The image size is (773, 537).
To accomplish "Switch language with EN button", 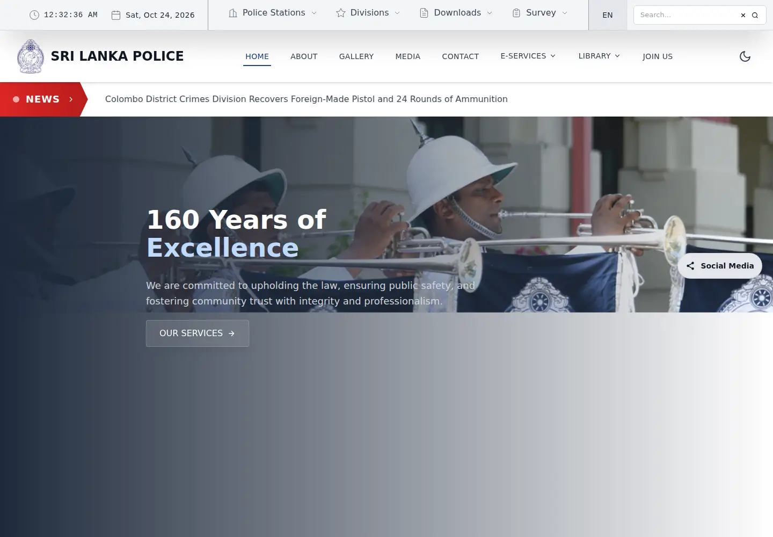I will click(608, 15).
